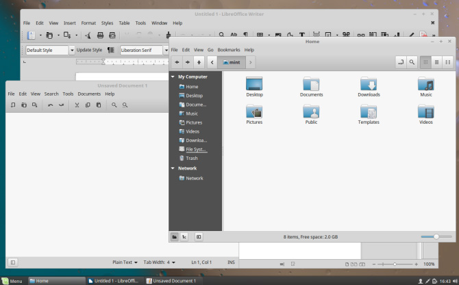Viewport: 459px width, 285px height.
Task: Go up to parent folder in file manager
Action: click(199, 62)
